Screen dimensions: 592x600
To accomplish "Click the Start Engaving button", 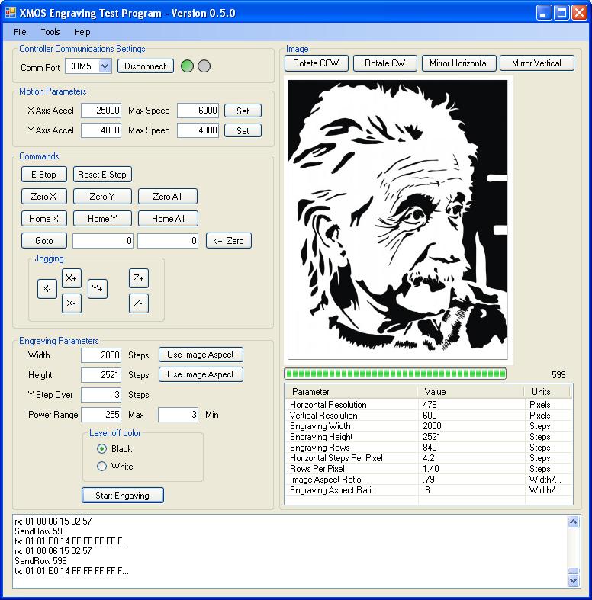I will click(x=123, y=496).
